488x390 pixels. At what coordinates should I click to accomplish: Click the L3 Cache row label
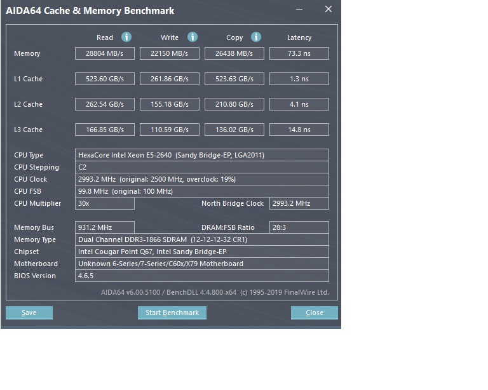[28, 130]
